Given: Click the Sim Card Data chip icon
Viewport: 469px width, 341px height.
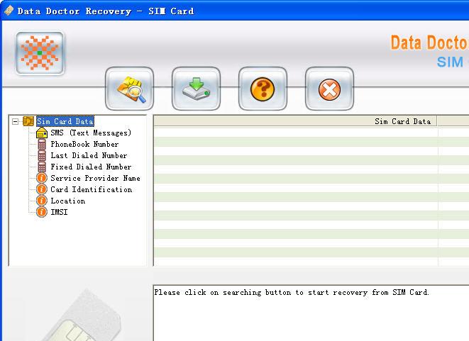Looking at the screenshot, I should 28,121.
